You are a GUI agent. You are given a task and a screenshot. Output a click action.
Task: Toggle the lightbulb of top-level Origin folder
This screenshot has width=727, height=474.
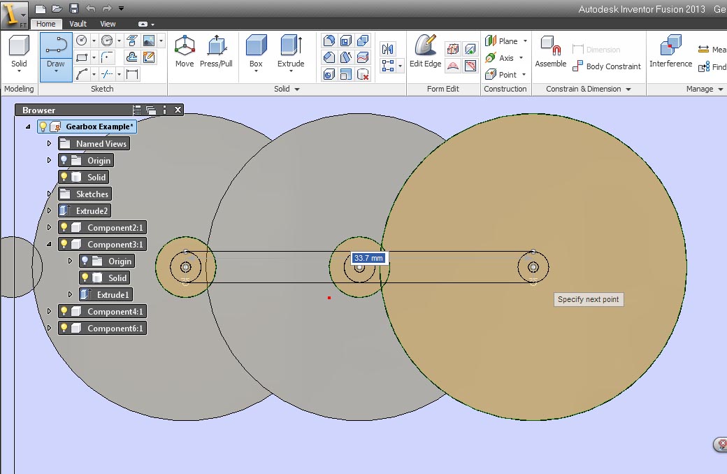tap(65, 161)
